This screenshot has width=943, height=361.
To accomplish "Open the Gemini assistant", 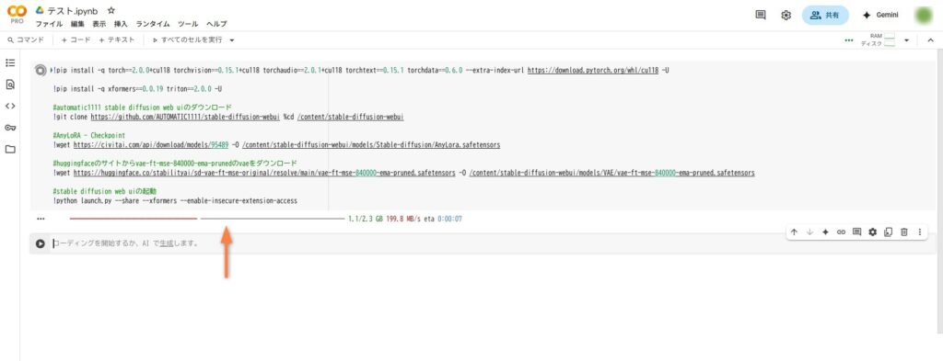I will [879, 15].
